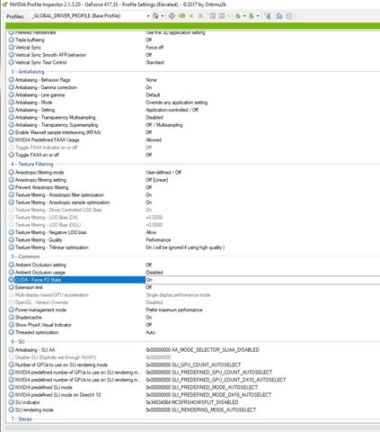Click the last toolbar icon showing reference settings
The width and height of the screenshot is (380, 432).
pos(288,16)
